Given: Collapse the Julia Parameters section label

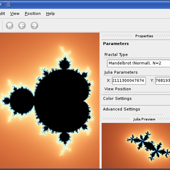Looking at the screenshot, I should (121, 72).
